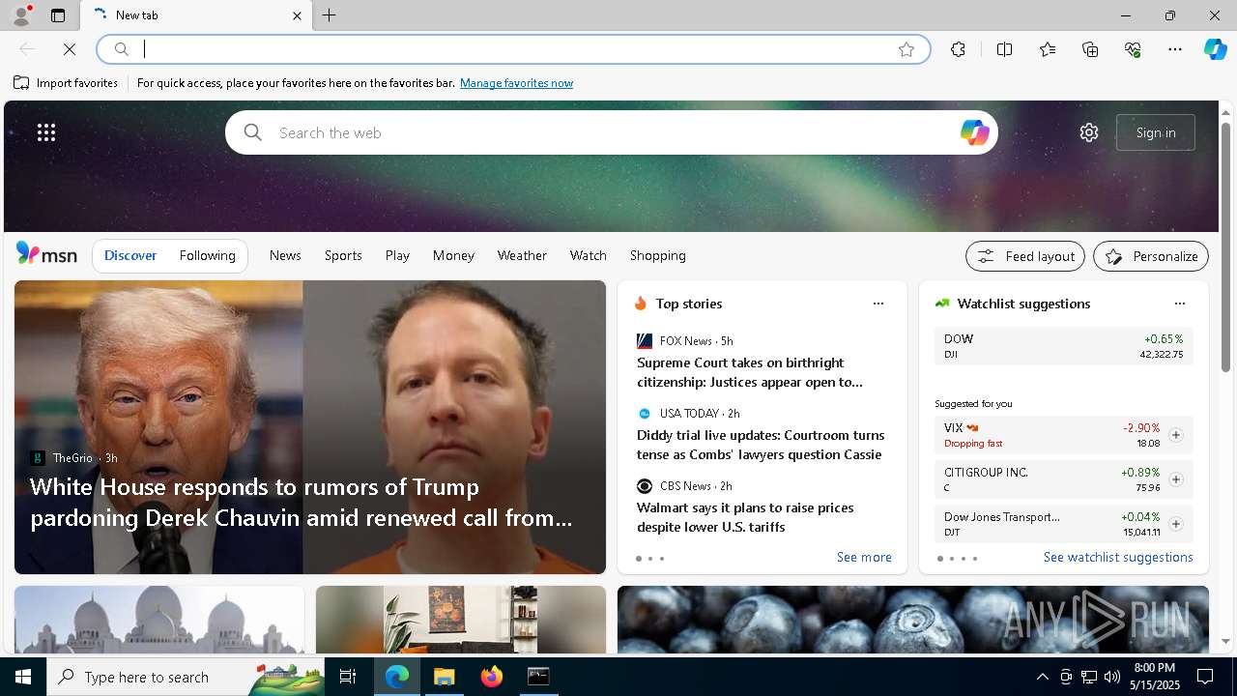Go back with the back arrow
This screenshot has width=1237, height=696.
pos(27,49)
